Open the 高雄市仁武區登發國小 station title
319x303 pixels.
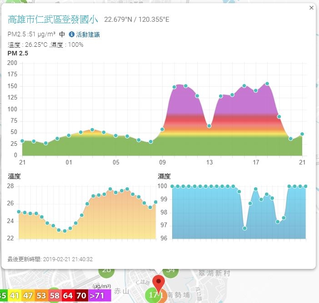53,20
